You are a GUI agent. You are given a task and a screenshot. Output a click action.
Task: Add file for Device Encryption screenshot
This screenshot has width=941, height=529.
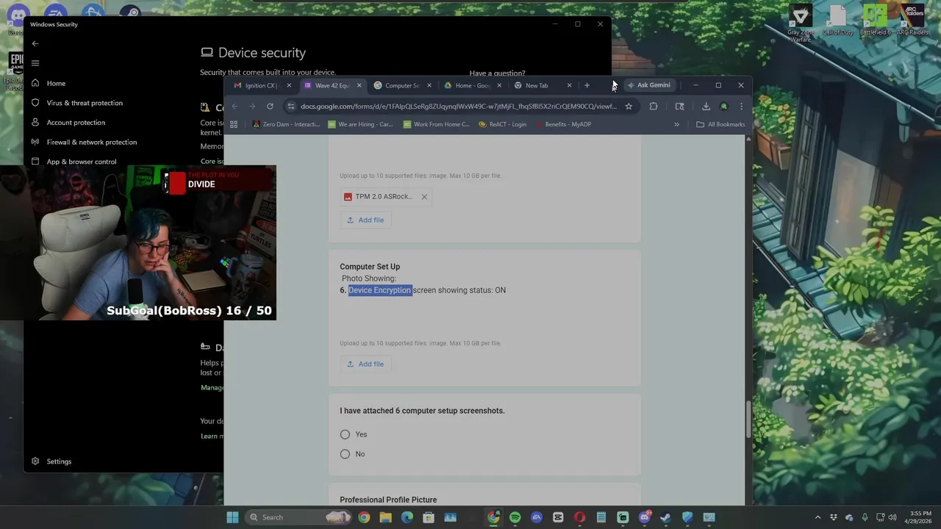pyautogui.click(x=365, y=364)
